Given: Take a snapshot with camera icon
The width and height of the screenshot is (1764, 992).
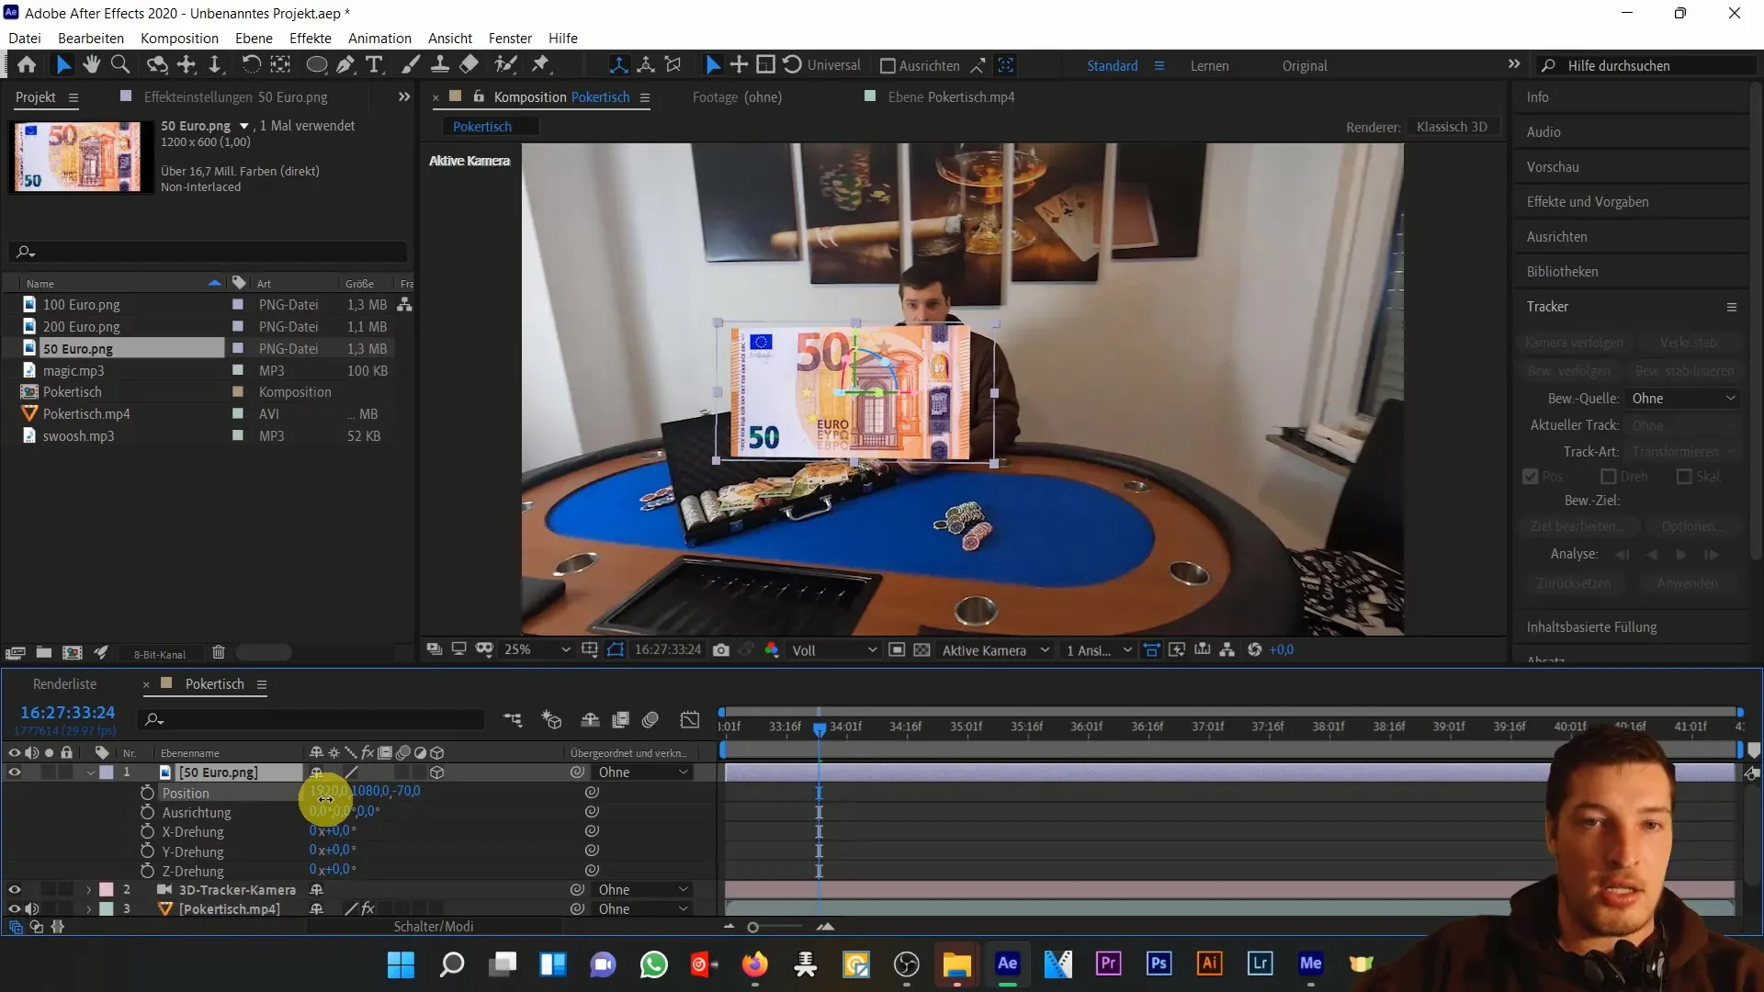Looking at the screenshot, I should click(x=721, y=650).
